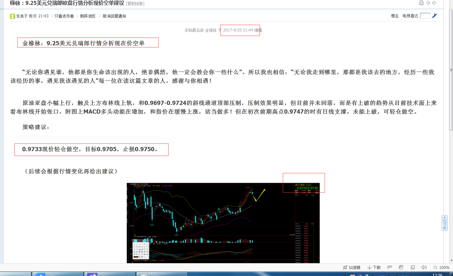Click the blue escalator jump icon
The image size is (453, 276).
pos(435,15)
